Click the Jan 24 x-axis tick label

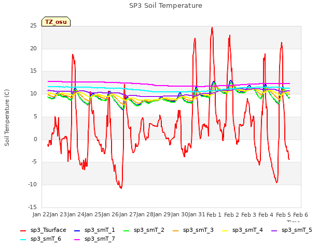click(x=76, y=215)
